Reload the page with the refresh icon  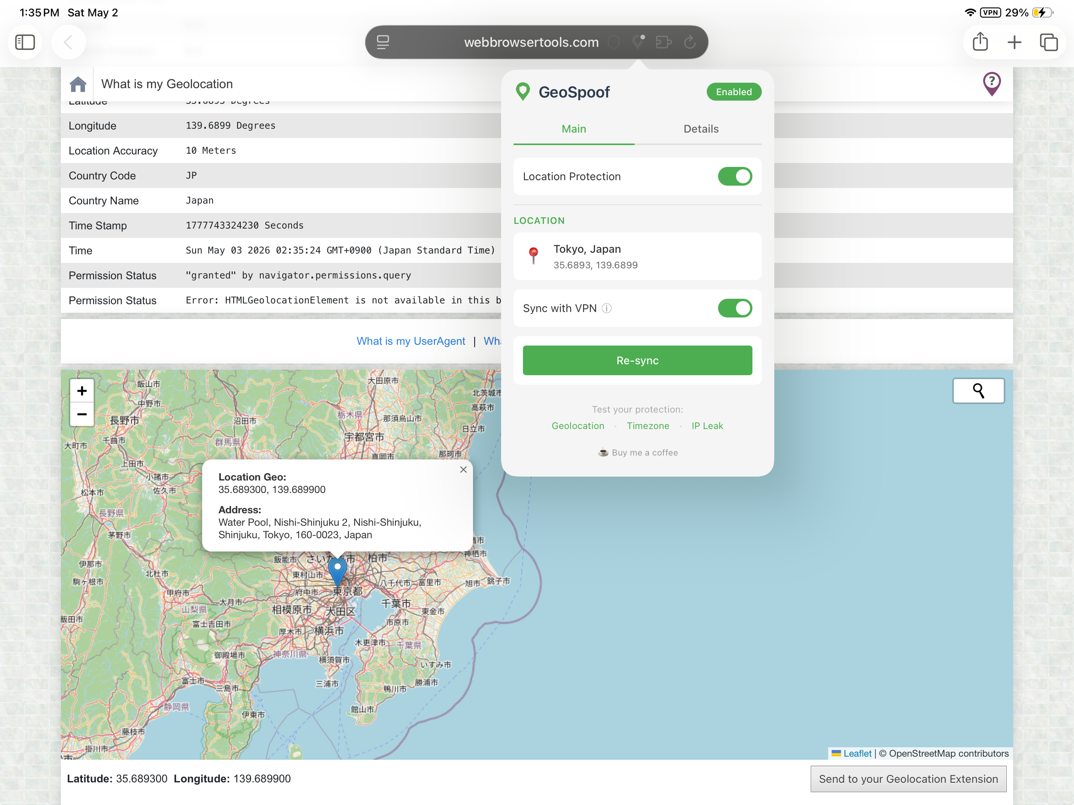pyautogui.click(x=690, y=42)
